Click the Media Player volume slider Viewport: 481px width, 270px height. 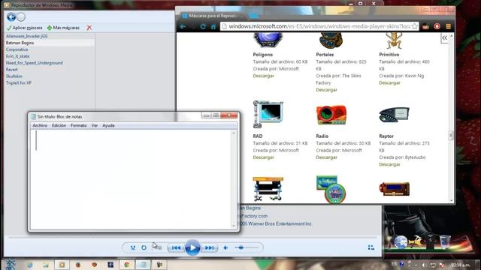point(247,247)
